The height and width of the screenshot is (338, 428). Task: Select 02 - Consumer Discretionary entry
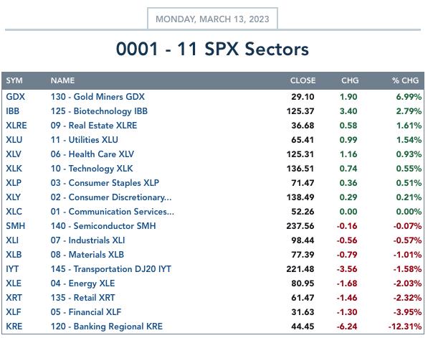111,197
